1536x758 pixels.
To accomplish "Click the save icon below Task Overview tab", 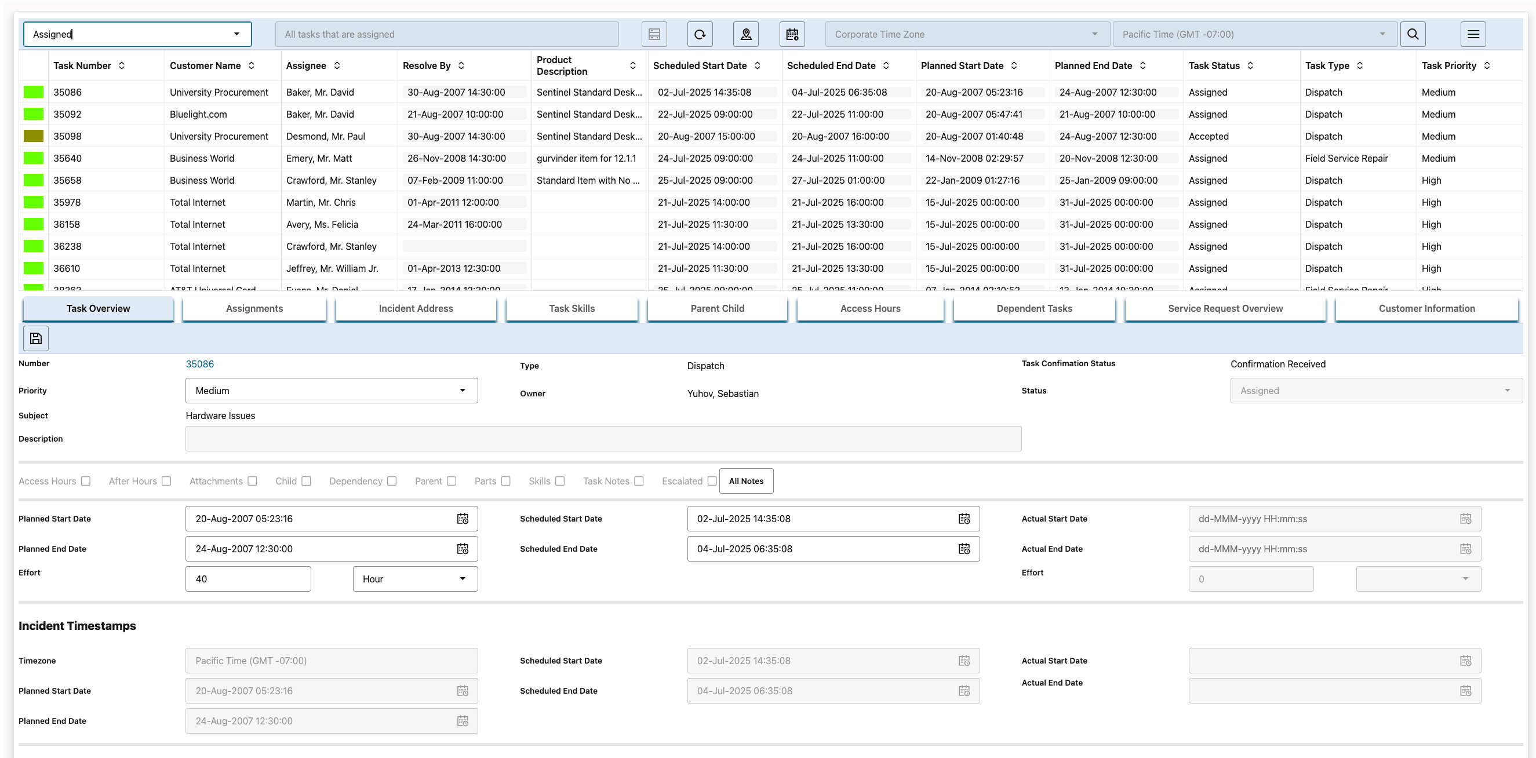I will (36, 338).
